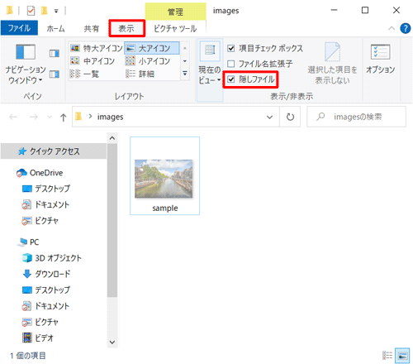
Task: Choose 大アイコン layout
Action: 152,48
